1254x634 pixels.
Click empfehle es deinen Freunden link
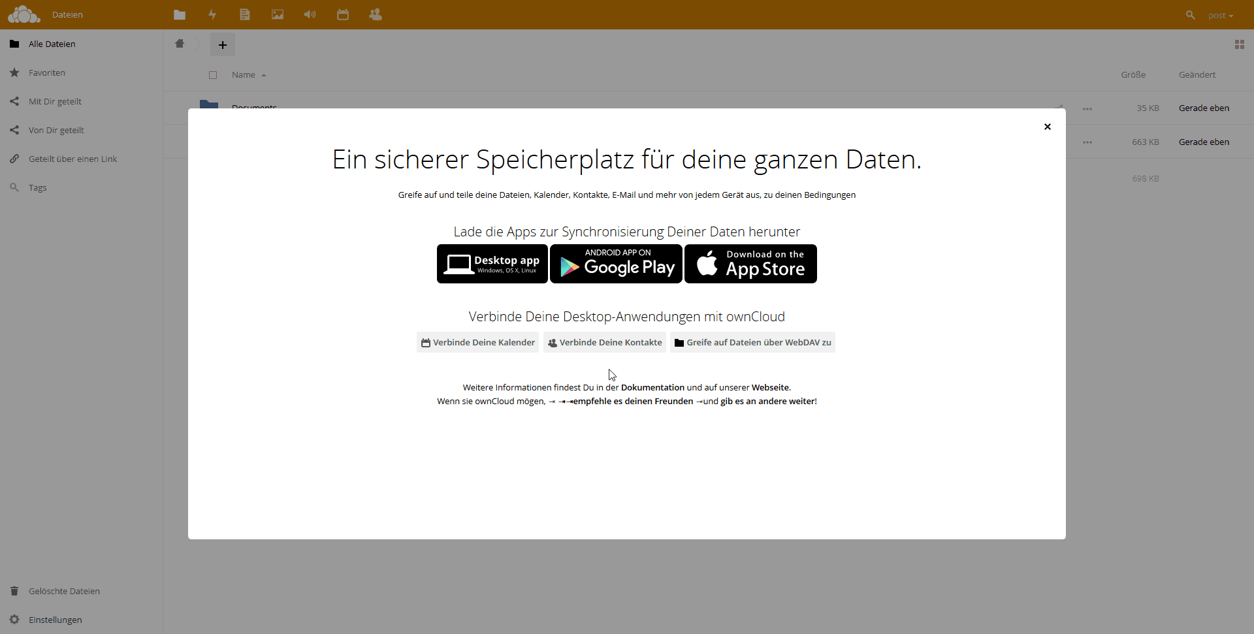[632, 401]
